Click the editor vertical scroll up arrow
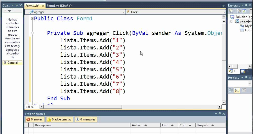 click(x=224, y=21)
